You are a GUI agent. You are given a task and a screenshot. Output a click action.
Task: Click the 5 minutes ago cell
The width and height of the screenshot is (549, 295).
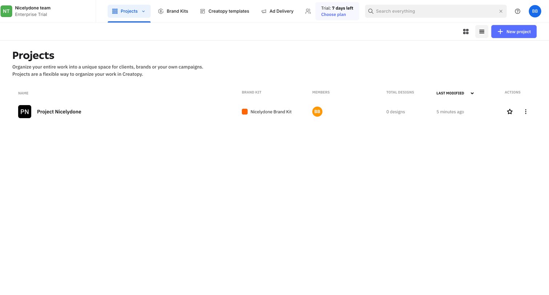coord(450,112)
